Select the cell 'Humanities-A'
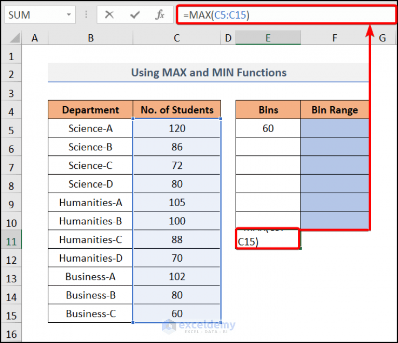 coord(91,202)
